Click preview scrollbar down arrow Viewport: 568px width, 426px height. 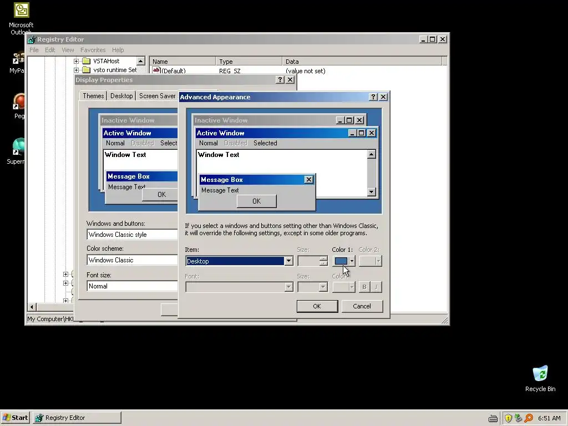[371, 191]
